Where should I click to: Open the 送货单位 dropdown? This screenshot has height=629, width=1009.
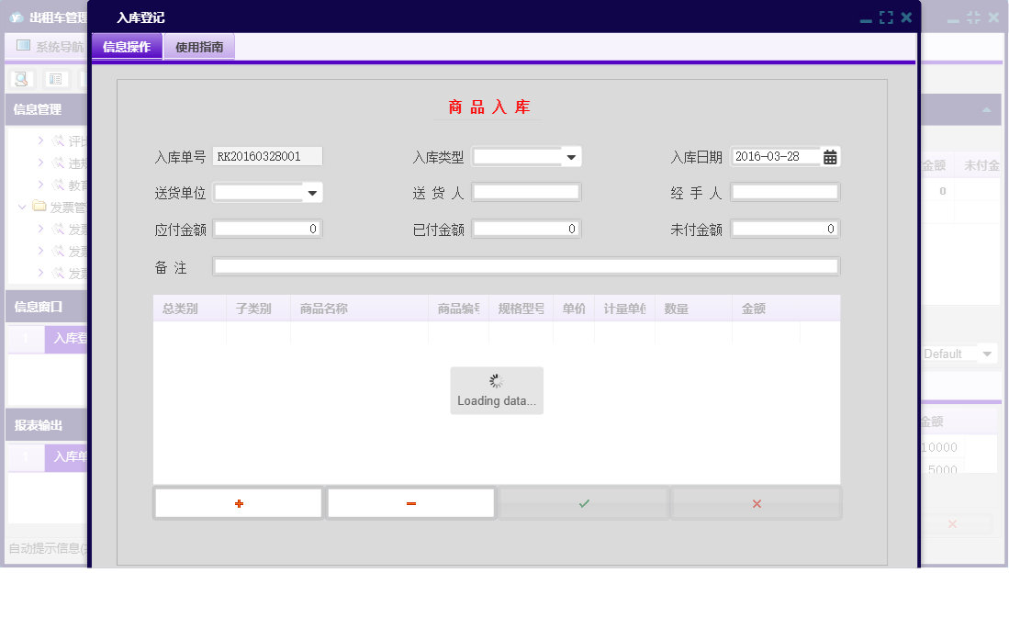coord(312,192)
